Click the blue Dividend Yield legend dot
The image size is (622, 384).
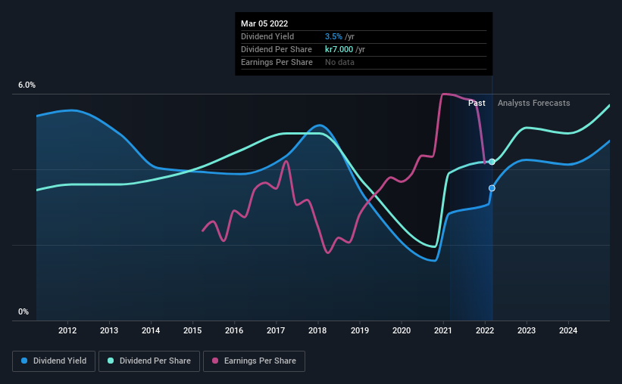24,361
